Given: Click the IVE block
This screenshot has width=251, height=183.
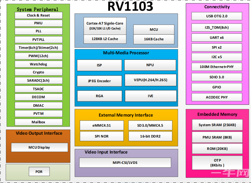Looking at the screenshot, I should click(150, 96).
